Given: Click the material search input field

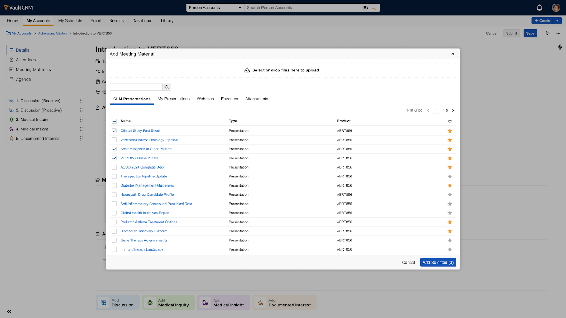Looking at the screenshot, I should point(136,87).
